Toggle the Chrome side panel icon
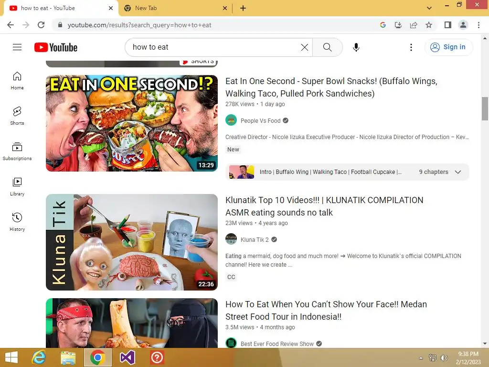The image size is (489, 367). tap(448, 25)
